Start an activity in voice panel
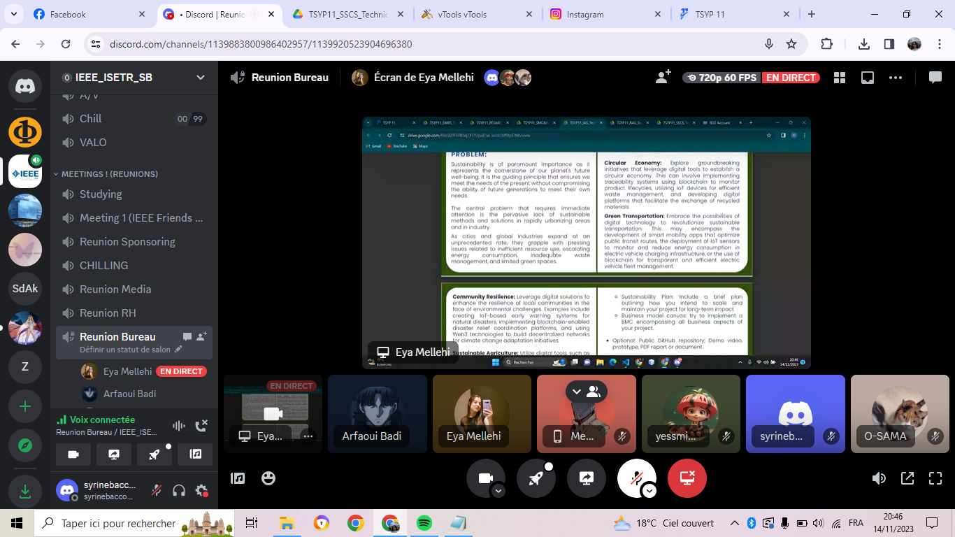Image resolution: width=955 pixels, height=537 pixels. pyautogui.click(x=155, y=454)
